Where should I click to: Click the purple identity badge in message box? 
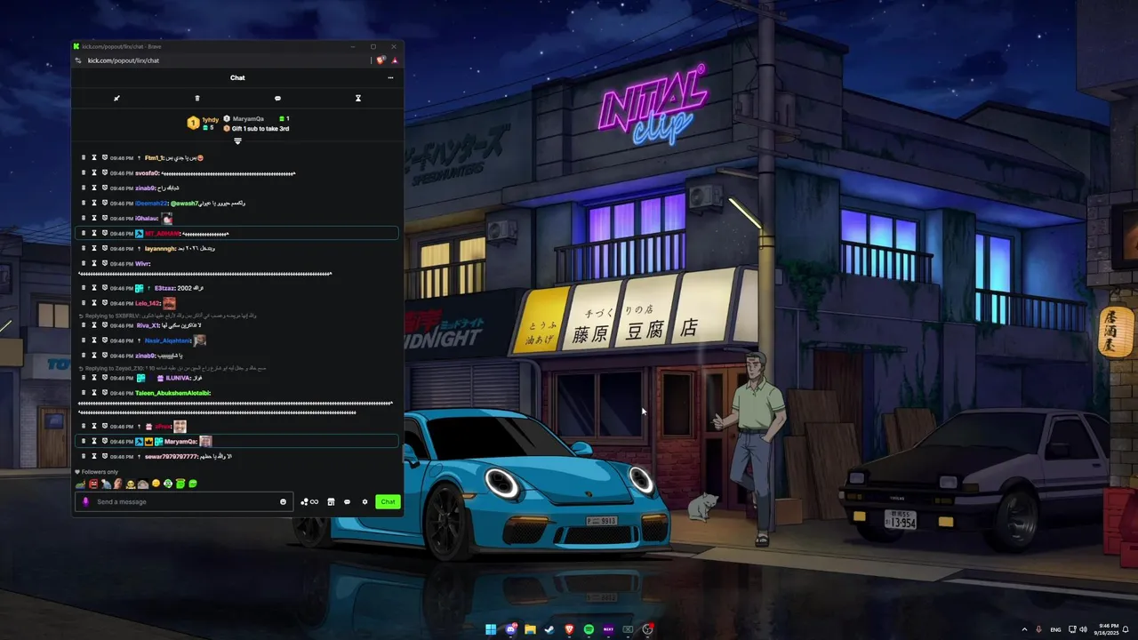coord(85,502)
